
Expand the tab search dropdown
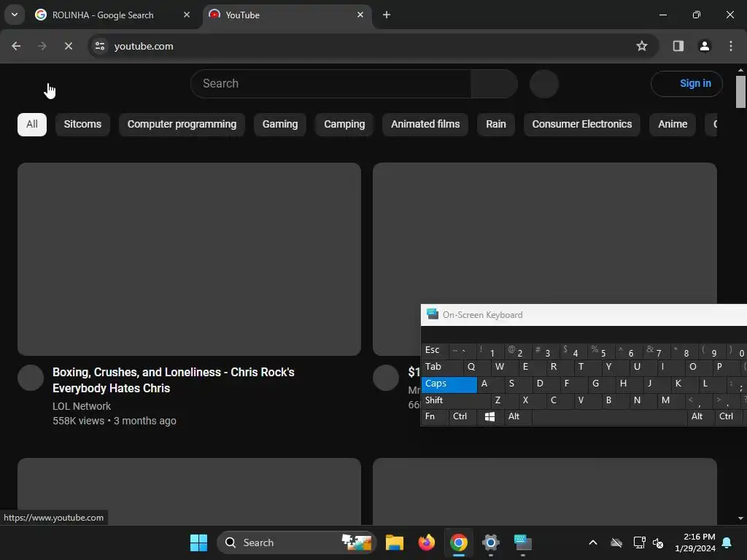click(x=15, y=15)
